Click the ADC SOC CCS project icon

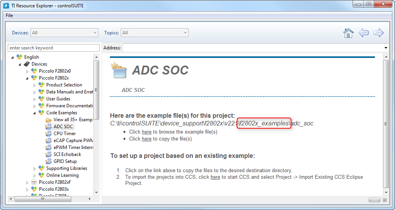pyautogui.click(x=49, y=127)
